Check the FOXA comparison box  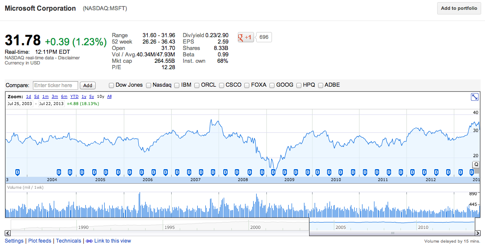247,85
